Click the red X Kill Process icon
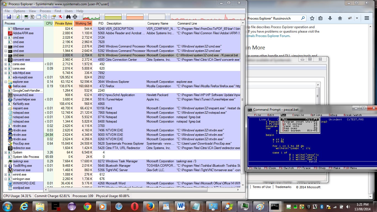This screenshot has width=377, height=212. point(60,17)
